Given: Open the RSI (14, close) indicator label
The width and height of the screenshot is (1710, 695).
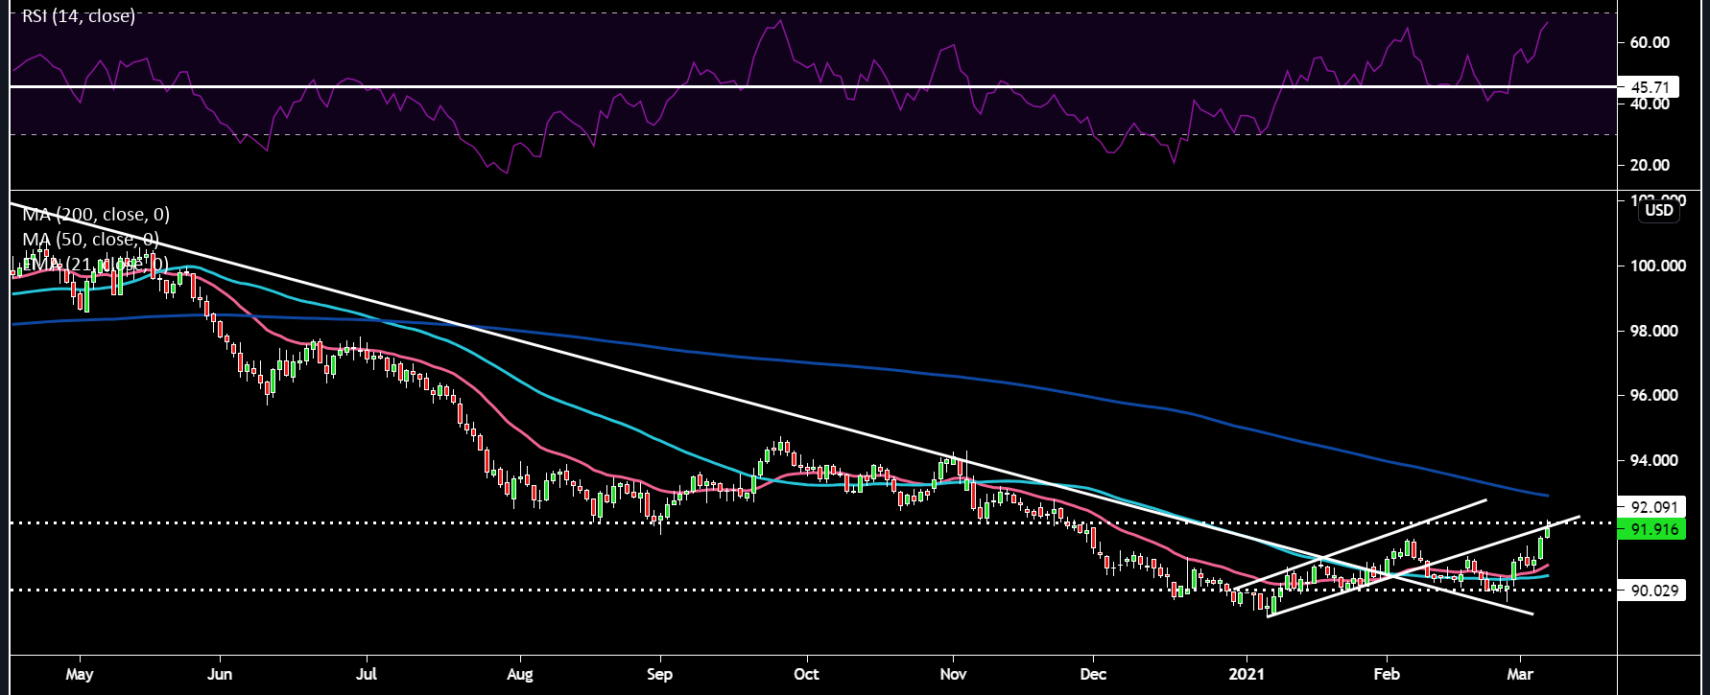Looking at the screenshot, I should [79, 16].
